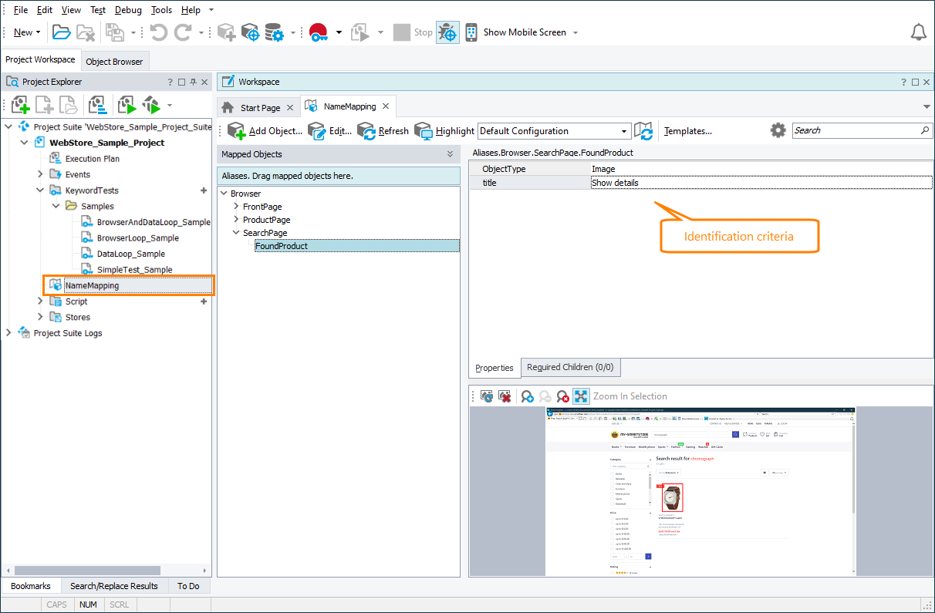This screenshot has height=613, width=935.
Task: Click the Undo toolbar icon
Action: click(x=160, y=32)
